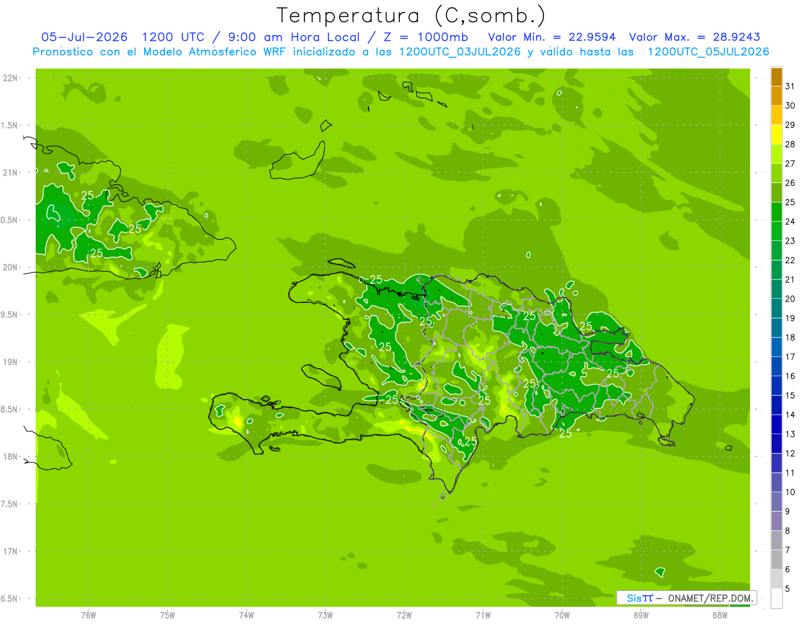Viewport: 808px width, 624px height.
Task: Click the colorbar swatch between 24 and 25
Action: 776,212
